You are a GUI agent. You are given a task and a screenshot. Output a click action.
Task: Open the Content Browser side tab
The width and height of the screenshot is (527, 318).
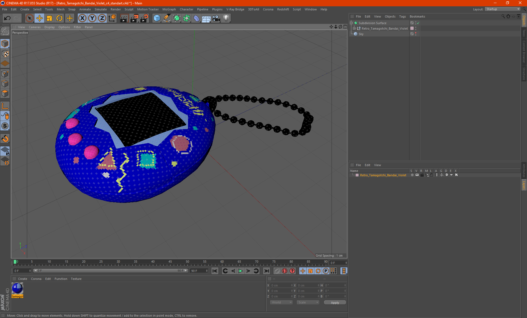coord(524,52)
